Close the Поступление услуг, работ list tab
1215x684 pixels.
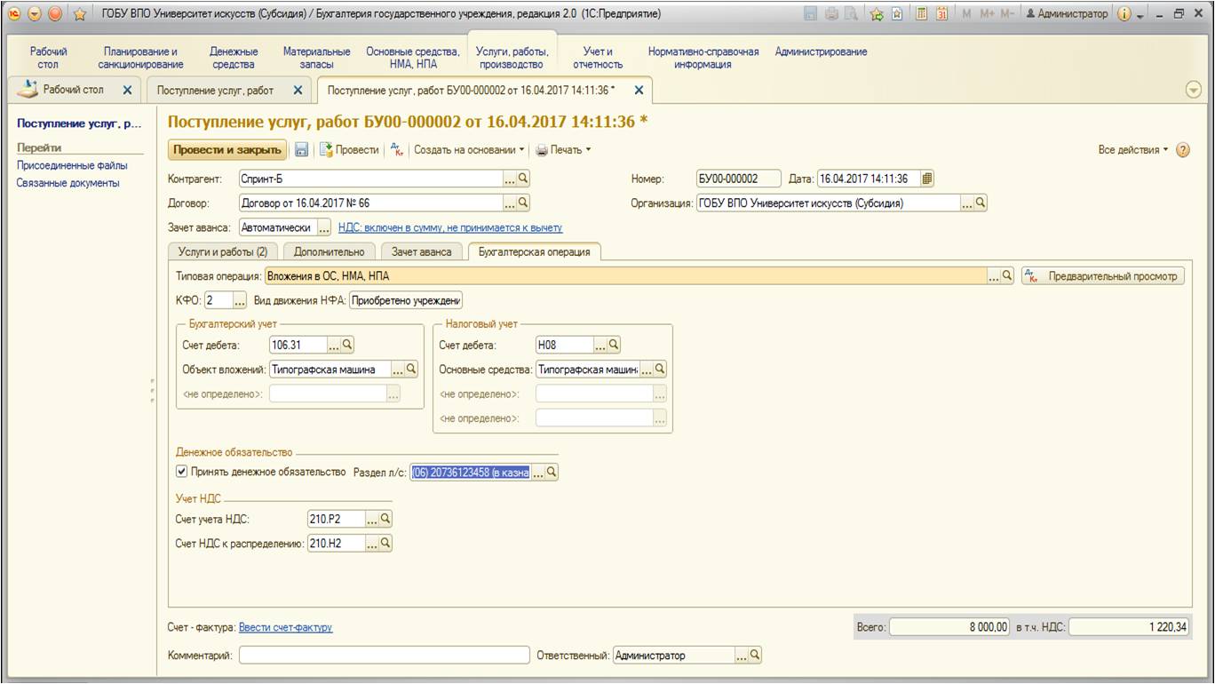(298, 91)
